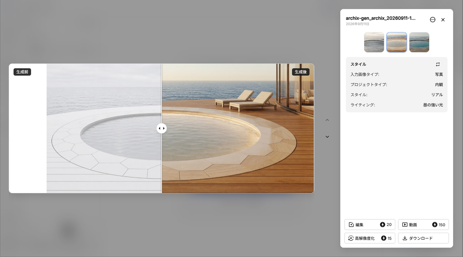Click the 内観 project type value
The image size is (463, 257).
[439, 85]
